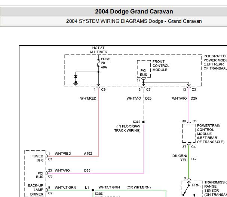This screenshot has height=197, width=227.
Task: Click the "L1" circuit label
Action: pos(87,187)
